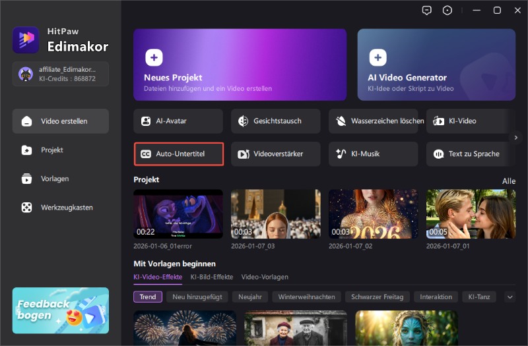The height and width of the screenshot is (346, 528).
Task: Open the Videoverstärker tool
Action: 275,154
